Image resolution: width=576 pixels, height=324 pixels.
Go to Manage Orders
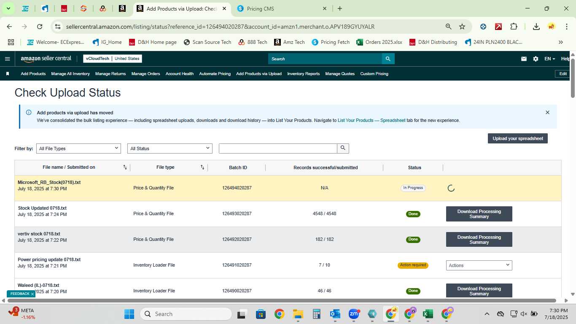tap(145, 74)
